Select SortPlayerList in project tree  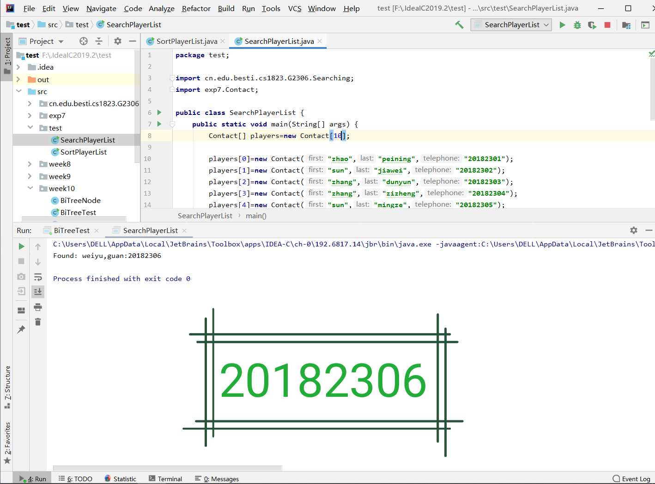(x=84, y=152)
